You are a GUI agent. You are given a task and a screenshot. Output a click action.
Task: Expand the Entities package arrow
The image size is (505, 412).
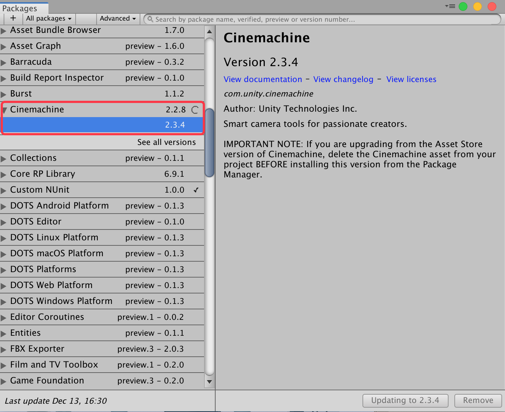pyautogui.click(x=4, y=334)
